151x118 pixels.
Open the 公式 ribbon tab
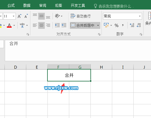coord(11,6)
